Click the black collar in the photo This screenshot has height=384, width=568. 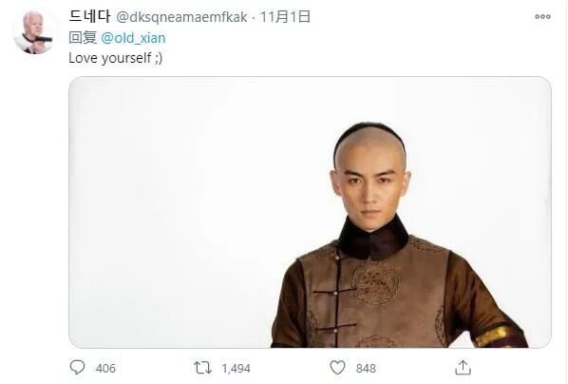(x=374, y=238)
